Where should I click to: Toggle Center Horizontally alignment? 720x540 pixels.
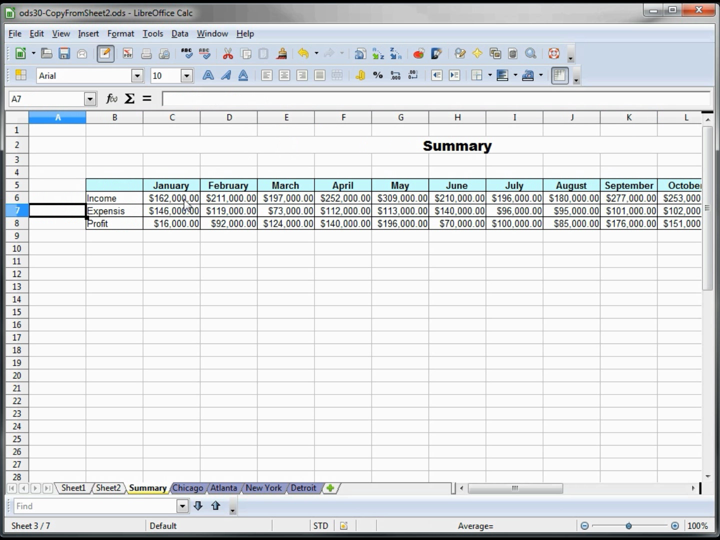click(284, 75)
